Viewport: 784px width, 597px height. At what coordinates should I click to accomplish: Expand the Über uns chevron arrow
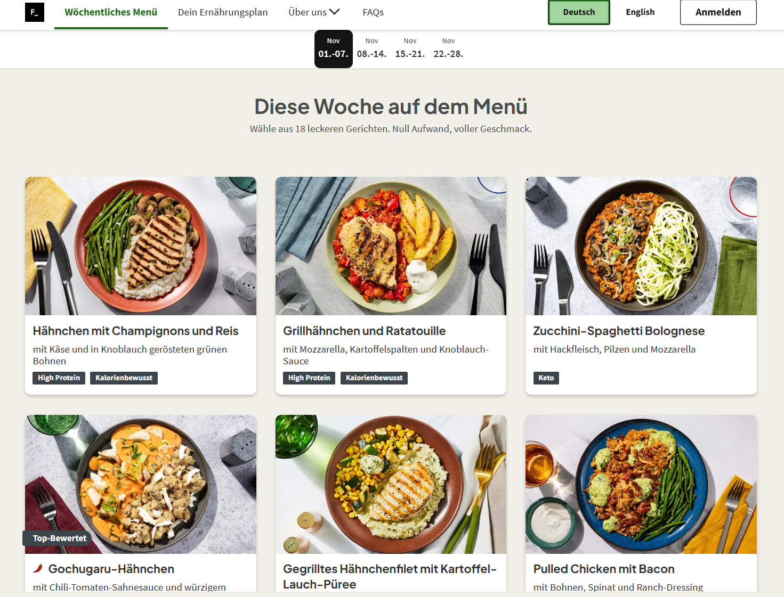click(335, 12)
